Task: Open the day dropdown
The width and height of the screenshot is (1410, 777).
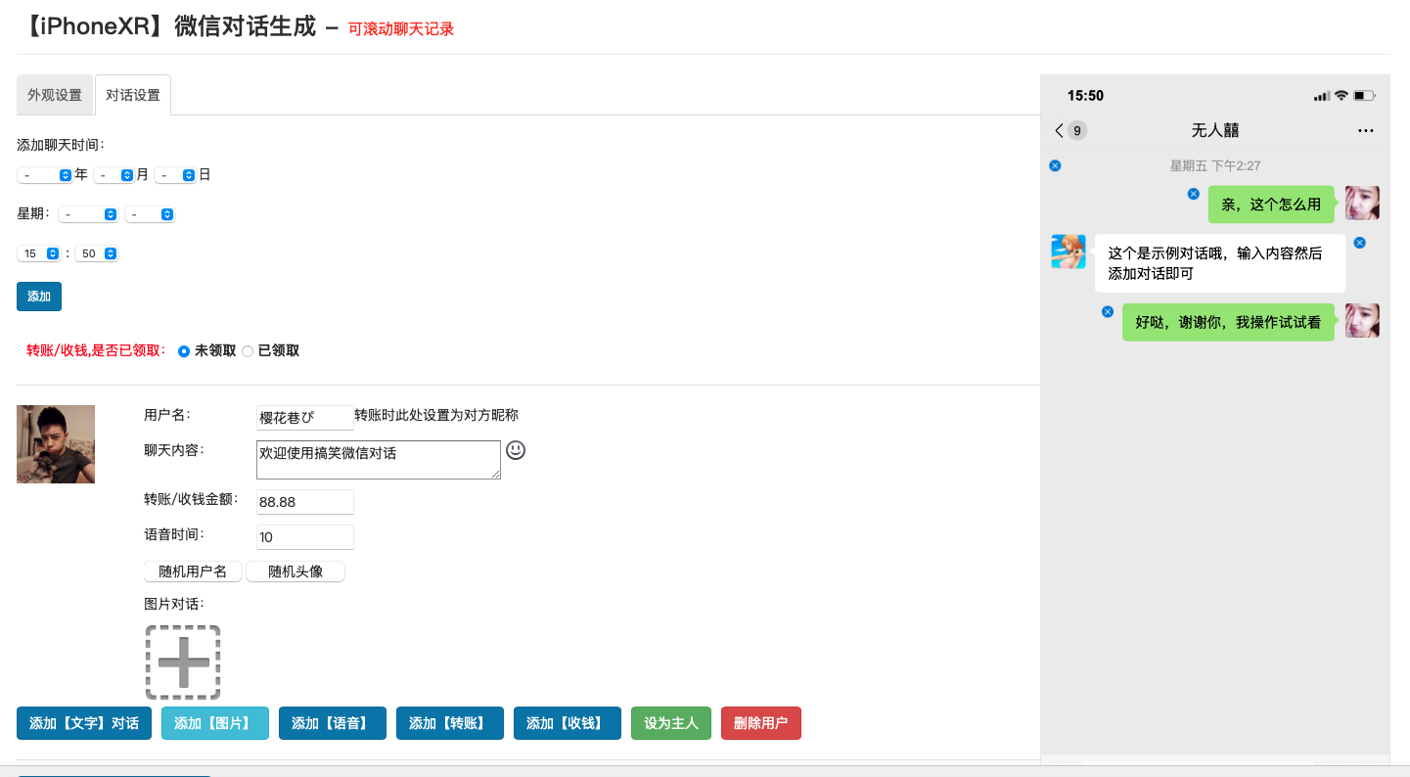Action: point(175,175)
